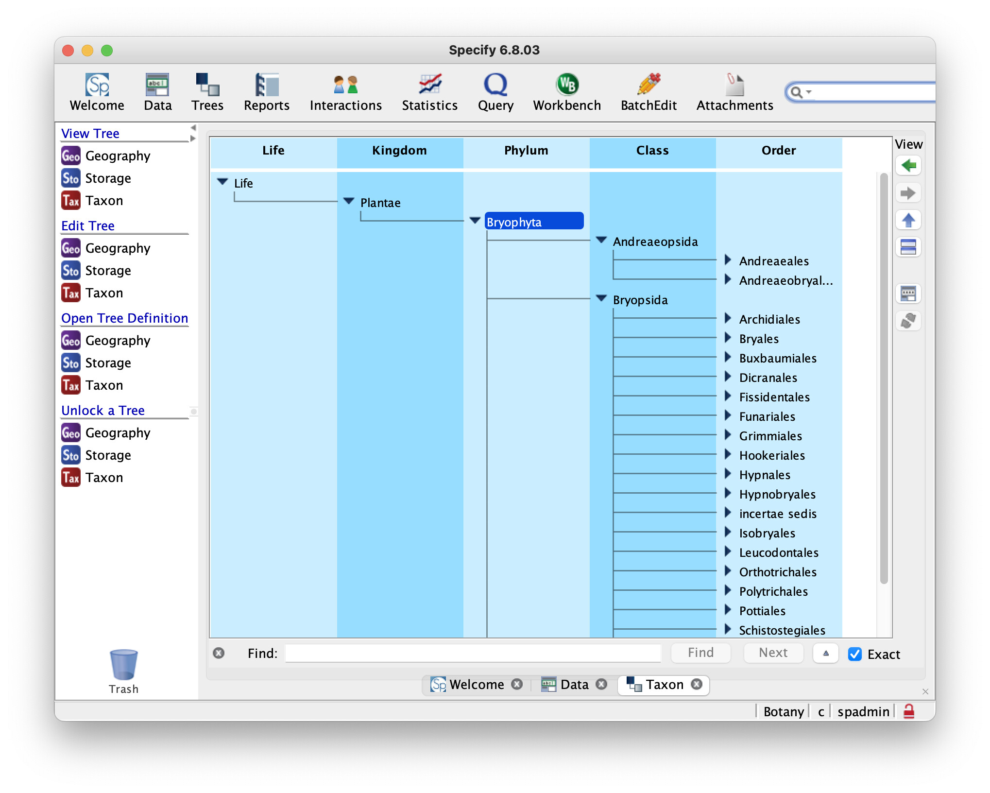Click the red lock icon in status bar
The width and height of the screenshot is (990, 793).
click(x=909, y=711)
